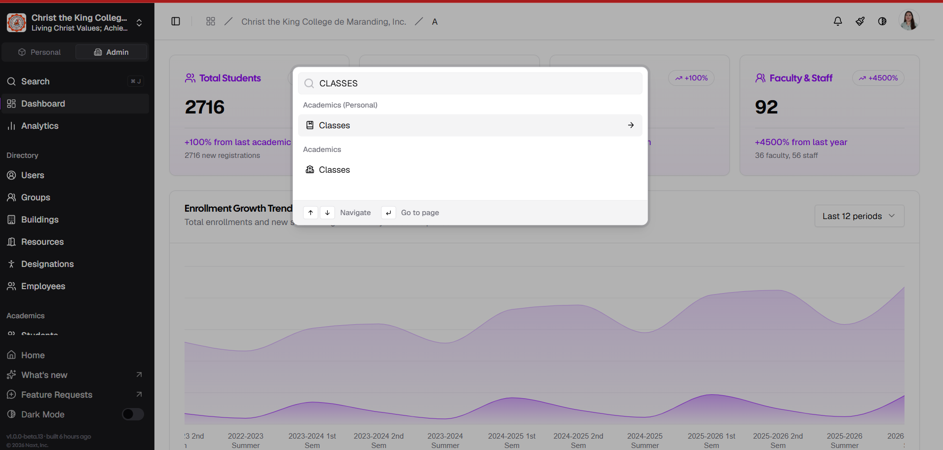
Task: Click the Designations icon
Action: 11,264
